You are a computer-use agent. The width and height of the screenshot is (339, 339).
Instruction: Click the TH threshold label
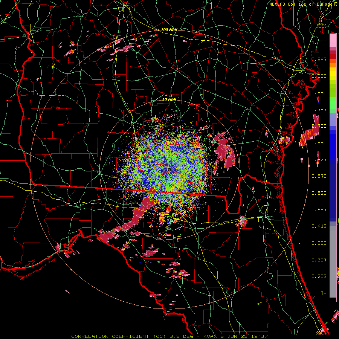click(324, 293)
